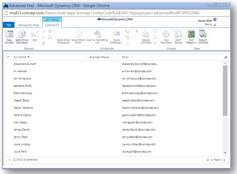
Task: Click the Deactivate icon in Records group
Action: pyautogui.click(x=44, y=37)
